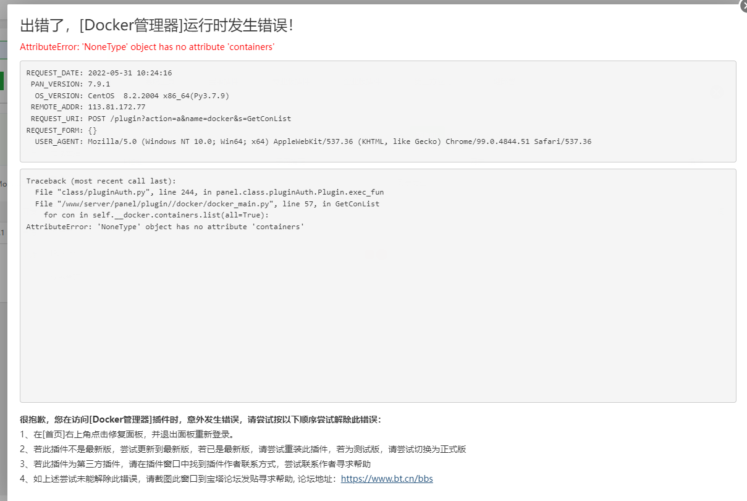
Task: Click the red AttributeError message line
Action: [x=147, y=47]
